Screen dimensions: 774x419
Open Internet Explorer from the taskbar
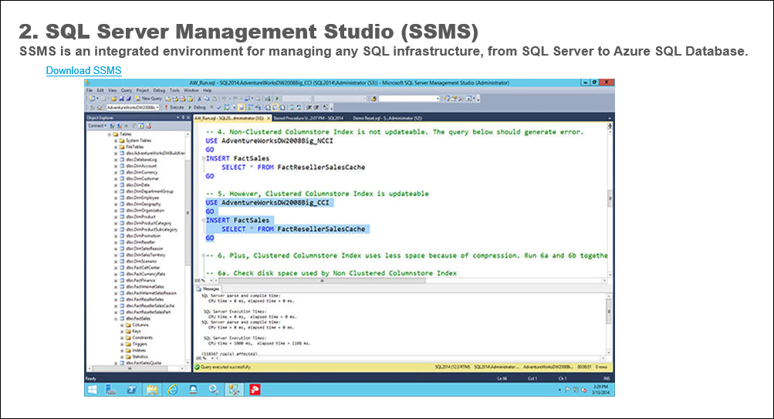click(172, 390)
